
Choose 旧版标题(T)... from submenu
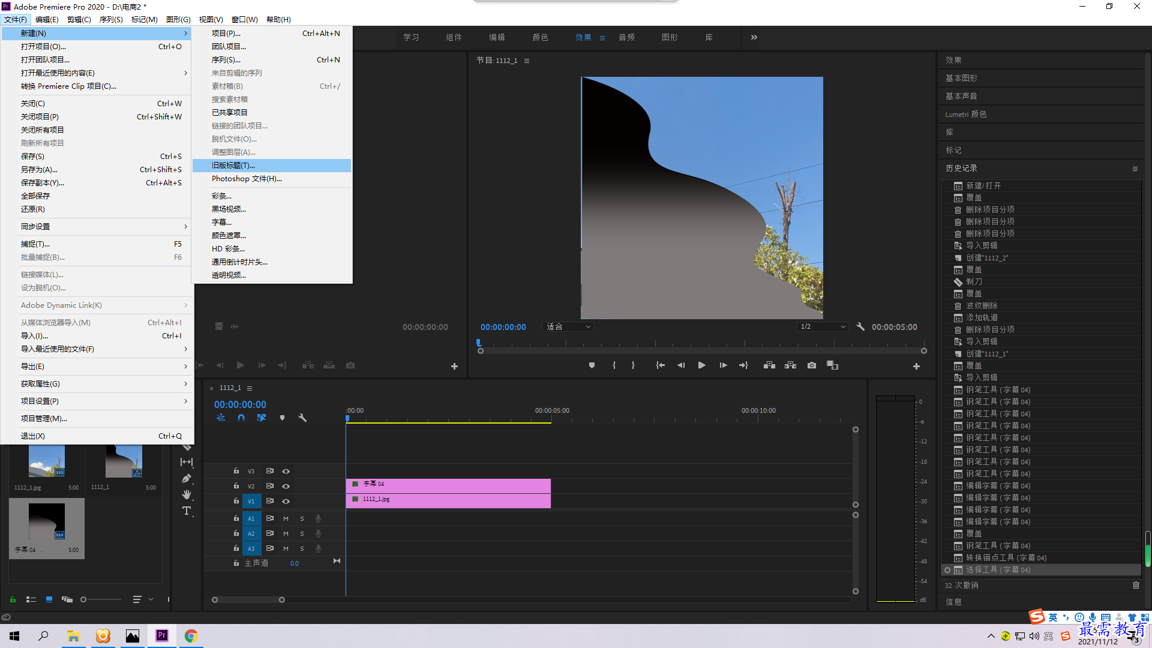[x=272, y=166]
